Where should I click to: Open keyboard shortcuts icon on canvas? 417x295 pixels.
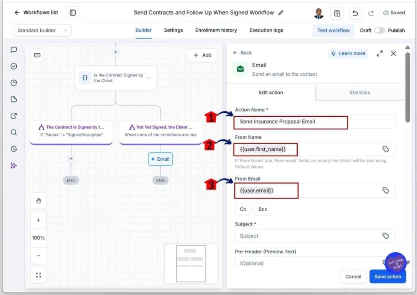(37, 55)
